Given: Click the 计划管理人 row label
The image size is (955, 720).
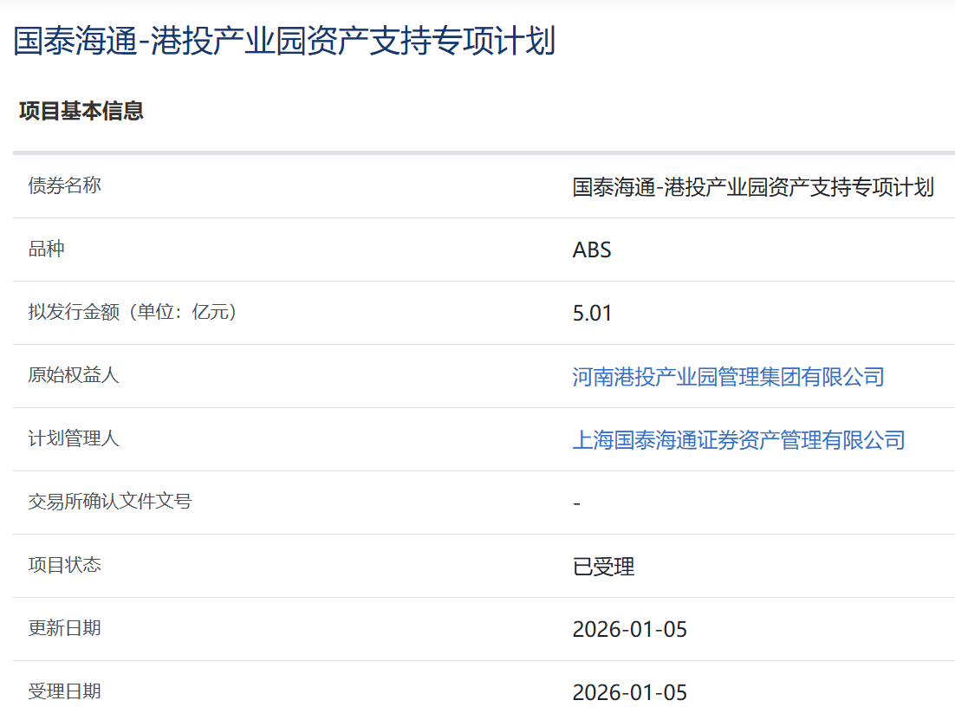Looking at the screenshot, I should [74, 438].
